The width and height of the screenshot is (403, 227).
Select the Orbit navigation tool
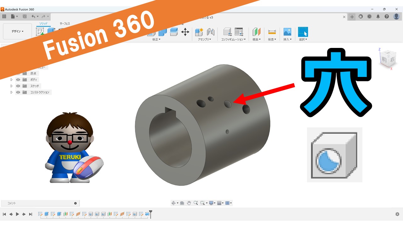coord(173,203)
